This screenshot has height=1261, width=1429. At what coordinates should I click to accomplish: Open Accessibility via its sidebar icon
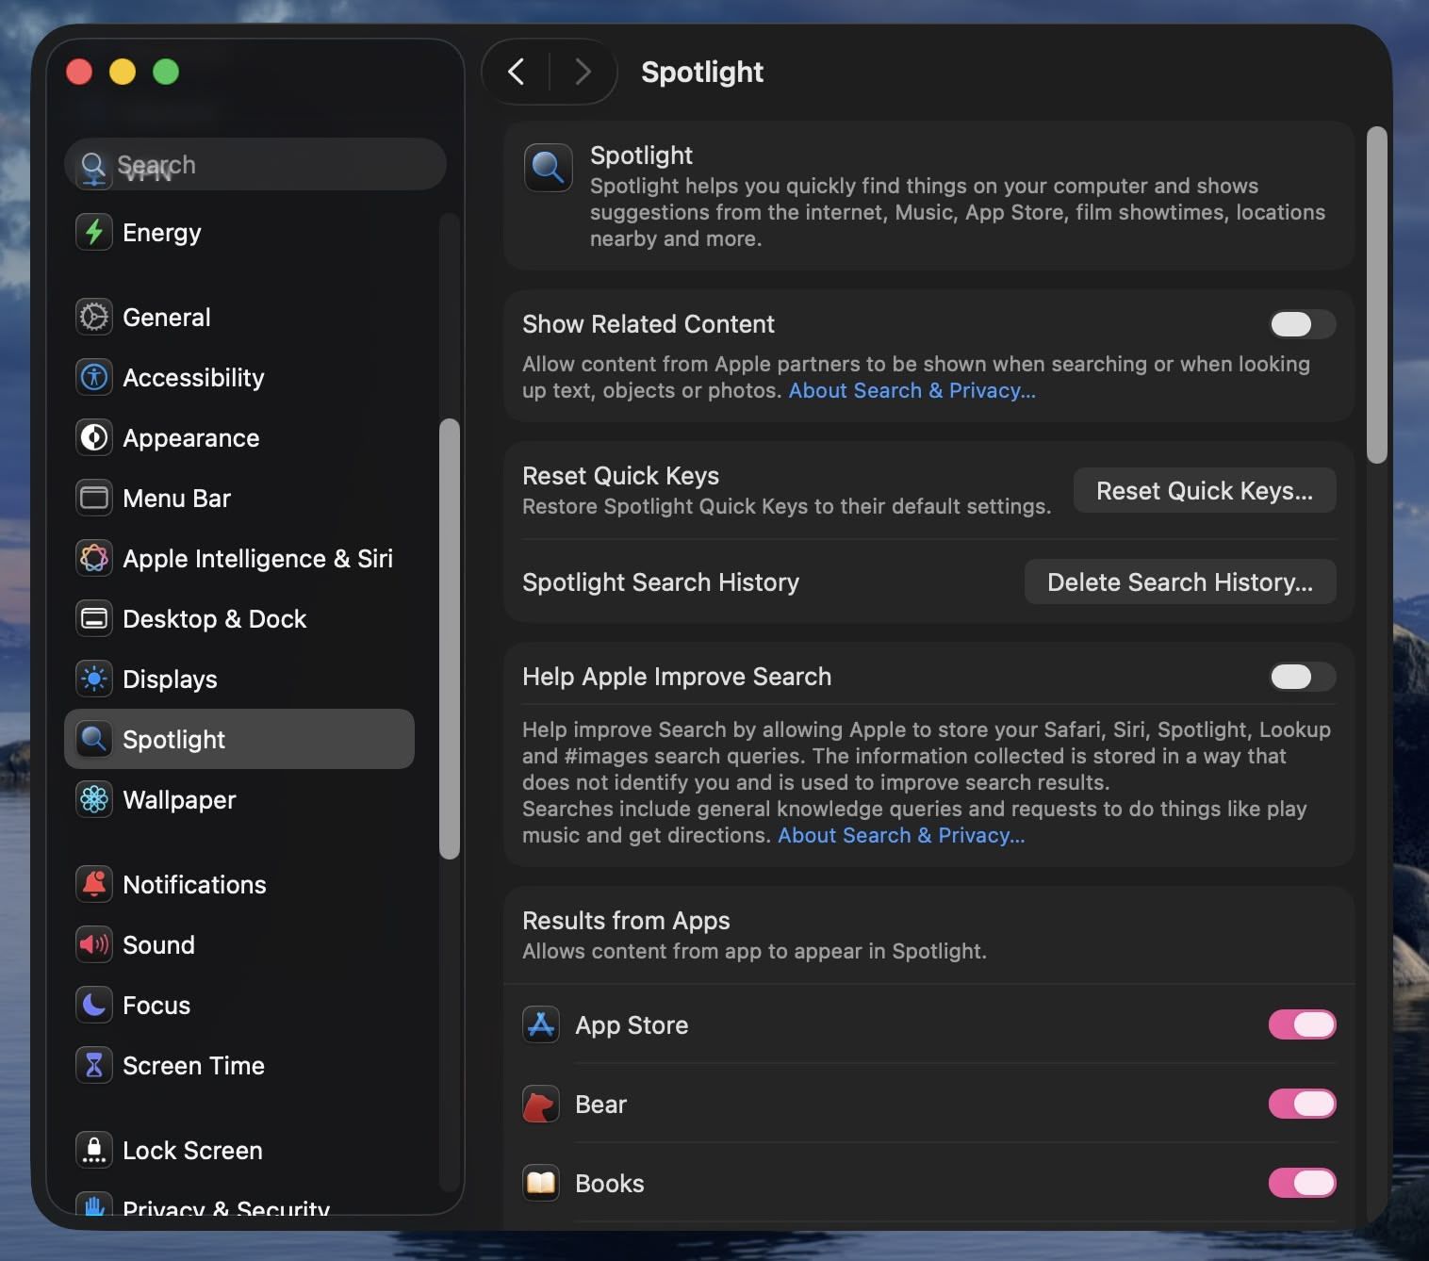[94, 377]
